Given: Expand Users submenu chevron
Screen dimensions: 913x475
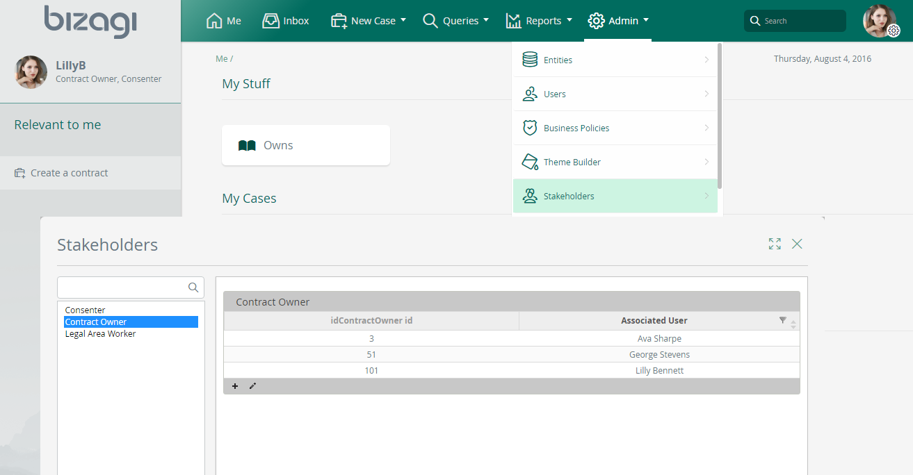Looking at the screenshot, I should point(706,94).
